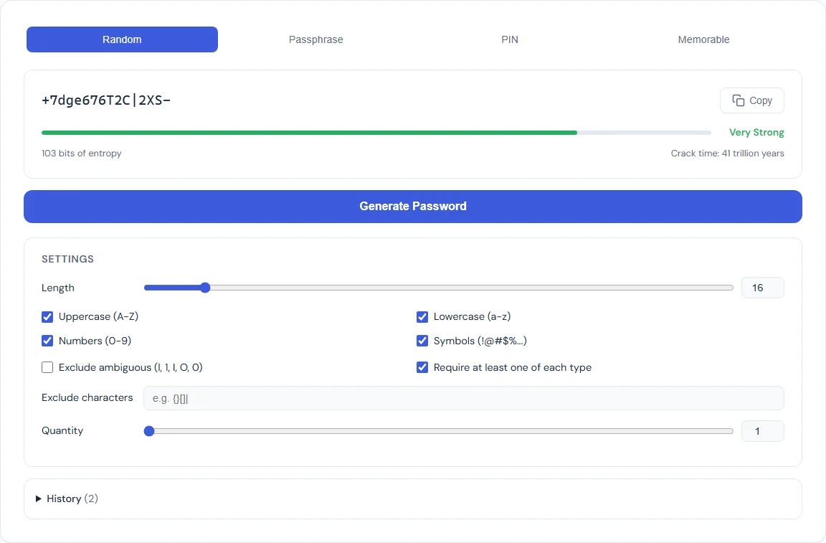Viewport: 826px width, 543px height.
Task: Click the Exclude characters input field
Action: click(463, 398)
